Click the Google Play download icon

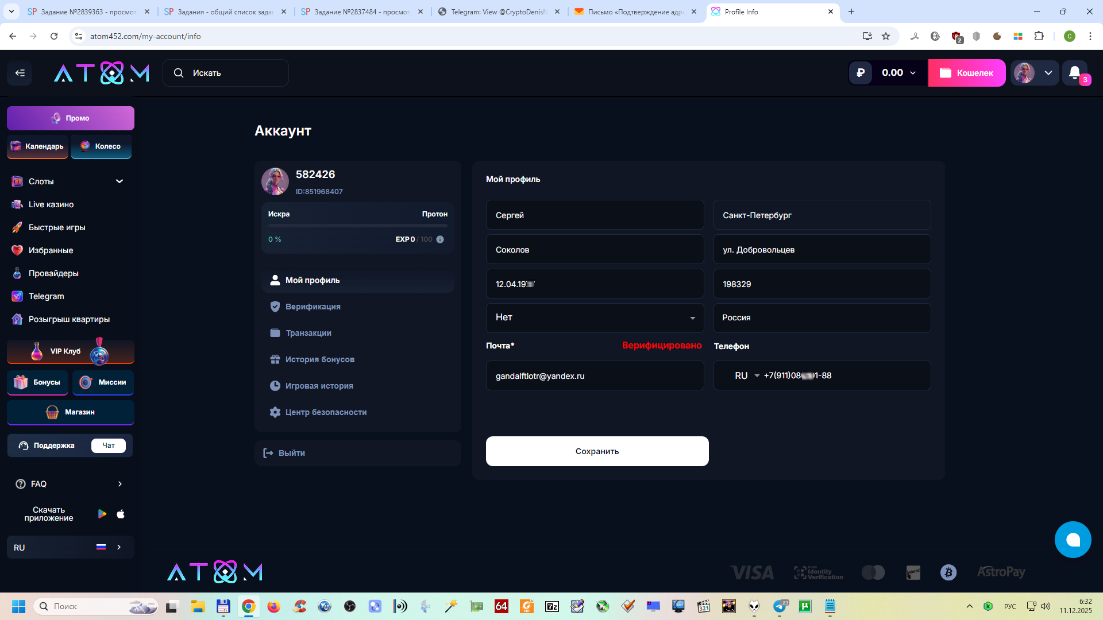pyautogui.click(x=102, y=514)
